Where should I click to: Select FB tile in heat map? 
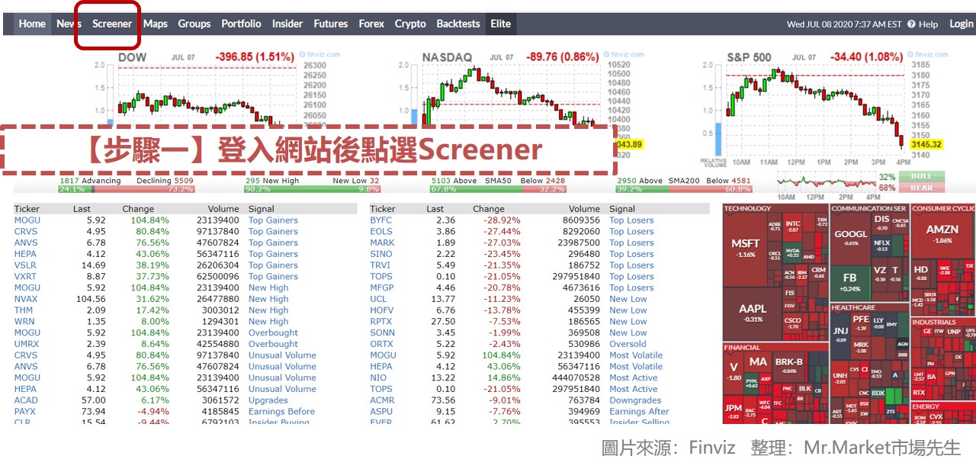(849, 282)
